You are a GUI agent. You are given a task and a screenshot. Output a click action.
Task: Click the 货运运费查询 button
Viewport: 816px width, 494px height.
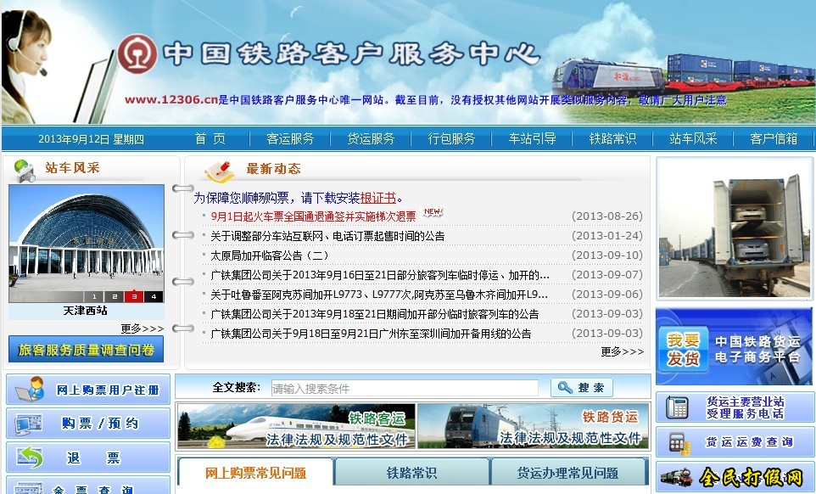tap(735, 442)
